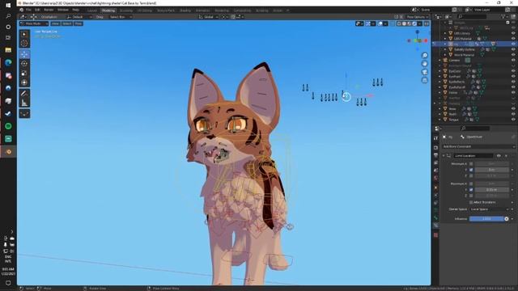Open the outliner filter funnel icon
This screenshot has width=518, height=291.
(x=504, y=16)
